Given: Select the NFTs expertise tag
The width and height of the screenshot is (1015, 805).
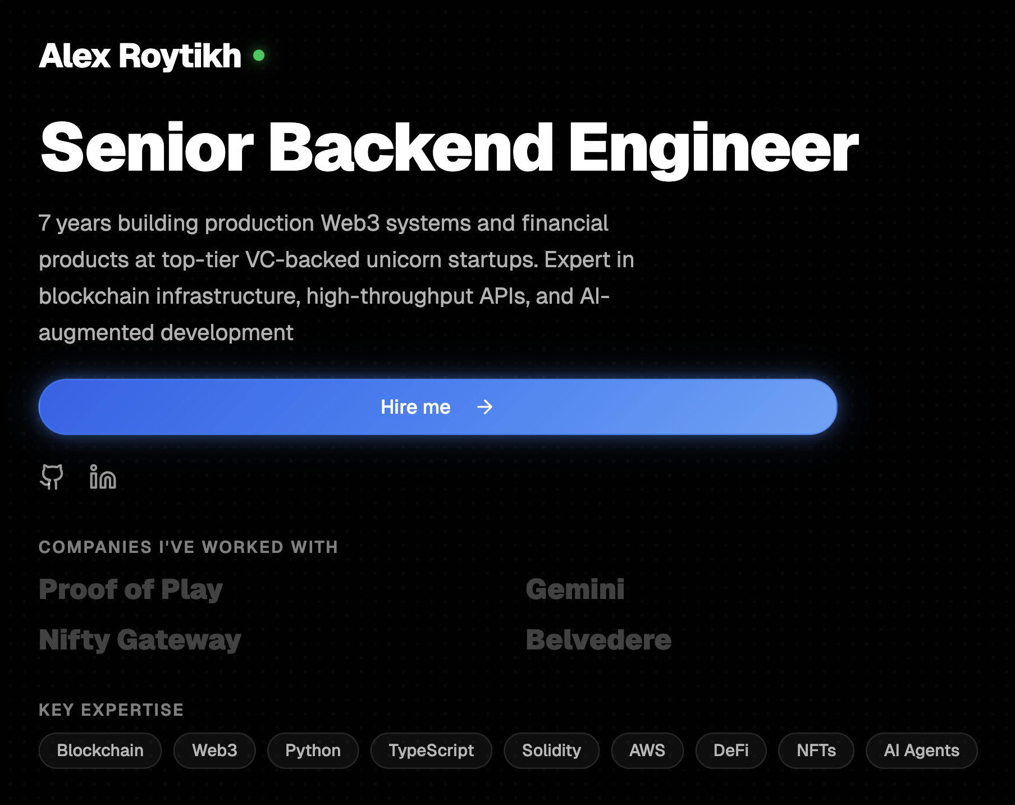Looking at the screenshot, I should [x=816, y=751].
